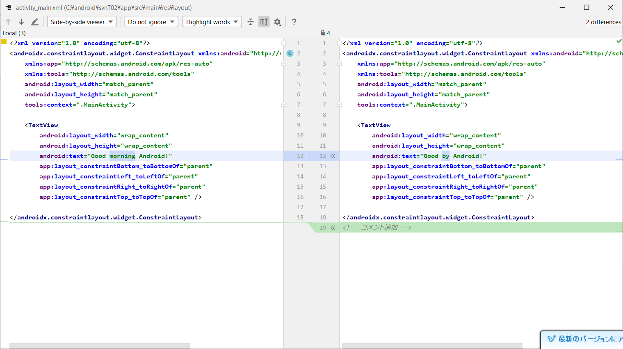Viewport: 623px width, 349px height.
Task: Click the blue C marker on line 2
Action: click(x=290, y=53)
